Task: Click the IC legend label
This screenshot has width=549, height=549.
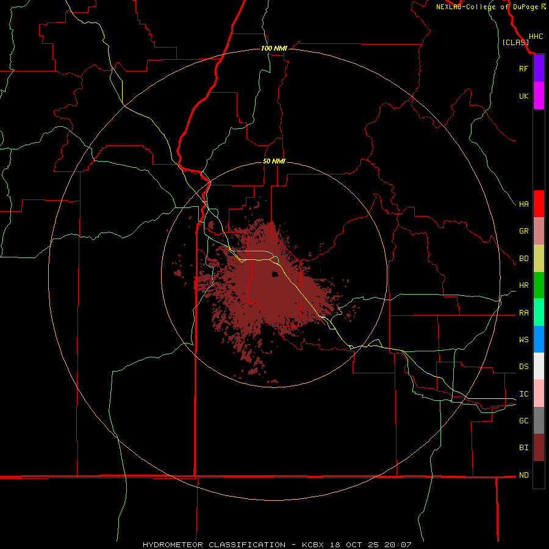Action: 523,394
